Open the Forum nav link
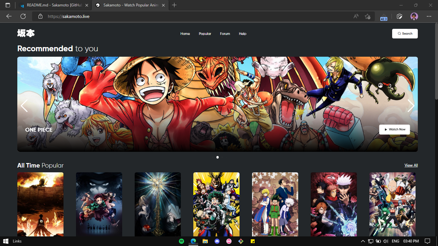Viewport: 438px width, 246px height. coord(225,34)
